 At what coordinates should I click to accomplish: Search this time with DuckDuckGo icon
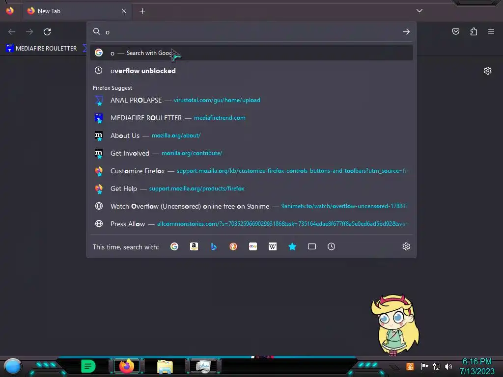tap(233, 246)
